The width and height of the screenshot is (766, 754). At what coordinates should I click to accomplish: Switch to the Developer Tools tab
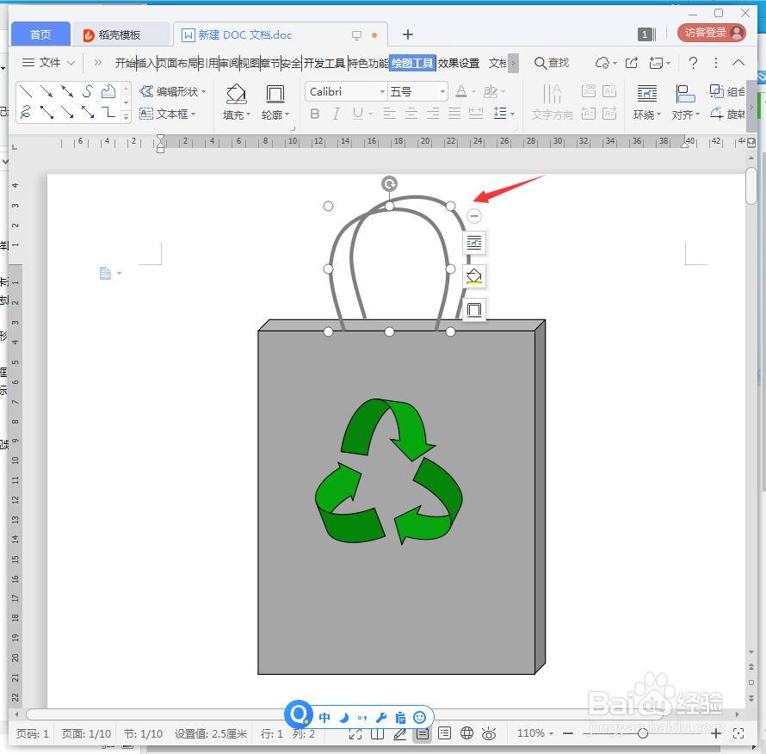click(x=324, y=63)
